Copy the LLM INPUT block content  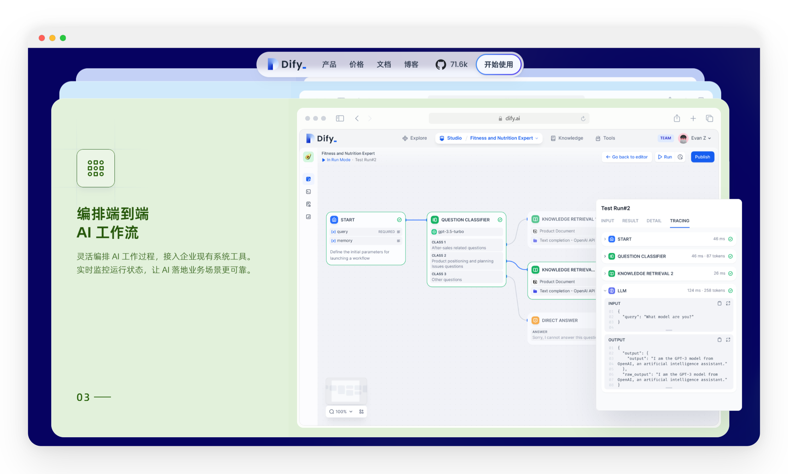(719, 304)
